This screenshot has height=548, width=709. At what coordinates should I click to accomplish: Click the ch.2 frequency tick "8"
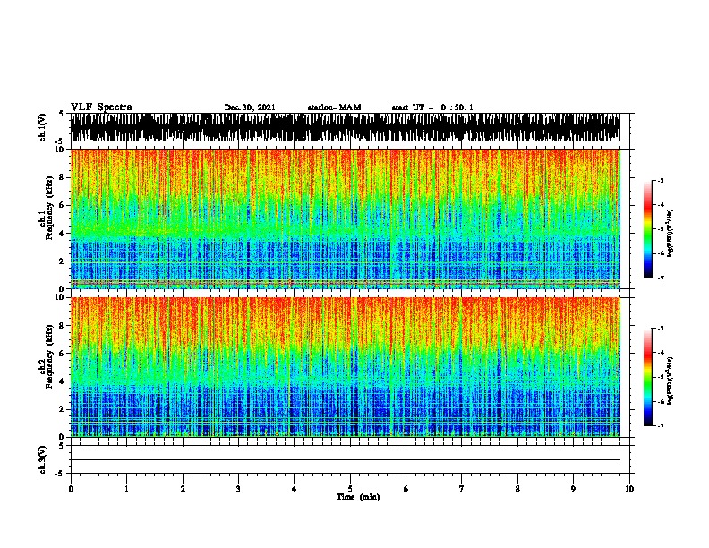coord(62,326)
